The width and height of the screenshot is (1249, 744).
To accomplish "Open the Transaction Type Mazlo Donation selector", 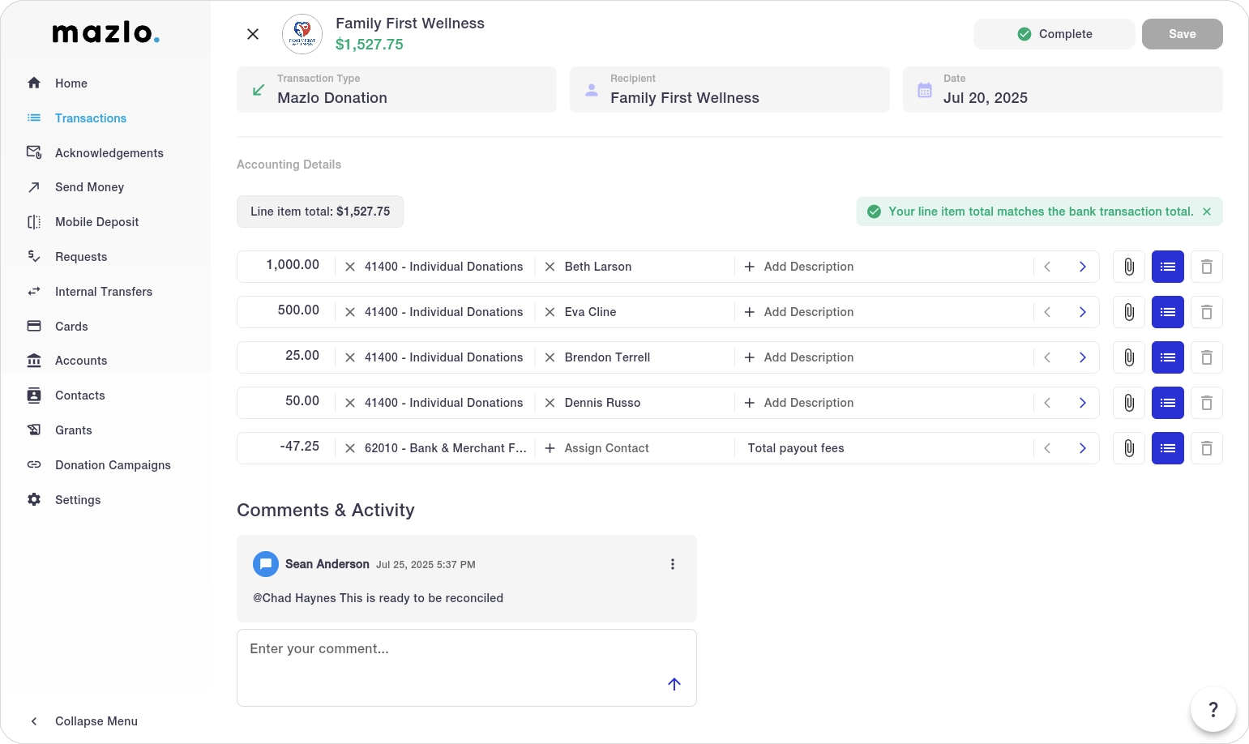I will pyautogui.click(x=396, y=90).
